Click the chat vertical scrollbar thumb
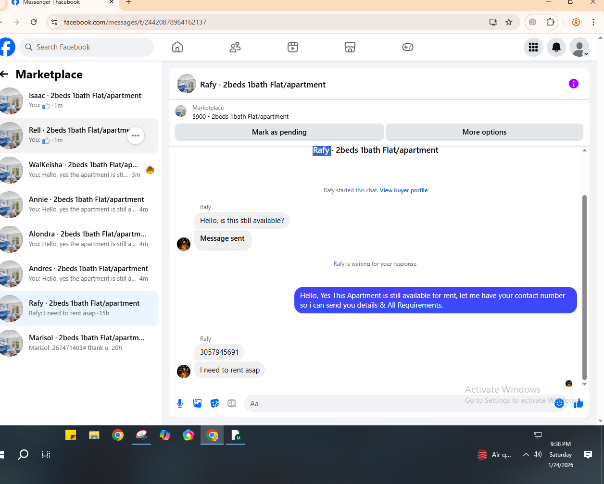This screenshot has height=484, width=604. [585, 287]
